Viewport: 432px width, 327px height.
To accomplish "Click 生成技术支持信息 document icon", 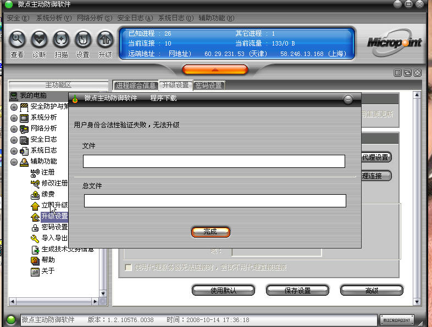I will point(36,250).
